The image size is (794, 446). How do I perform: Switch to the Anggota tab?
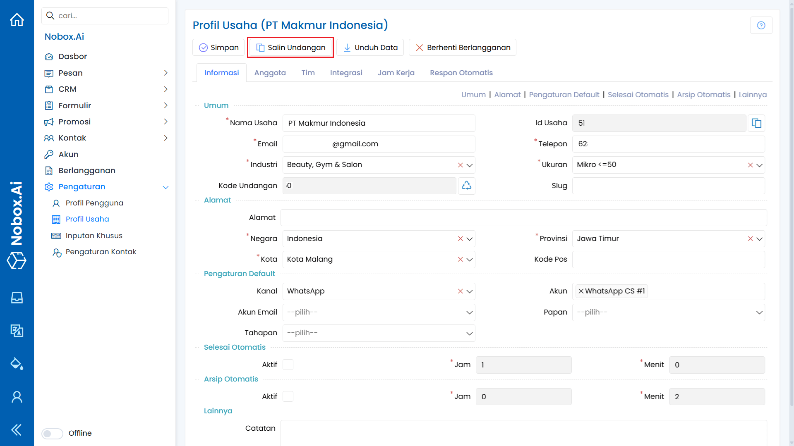pyautogui.click(x=270, y=73)
